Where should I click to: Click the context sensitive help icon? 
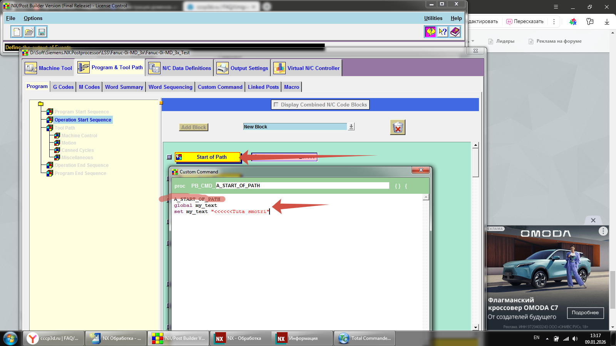[443, 32]
